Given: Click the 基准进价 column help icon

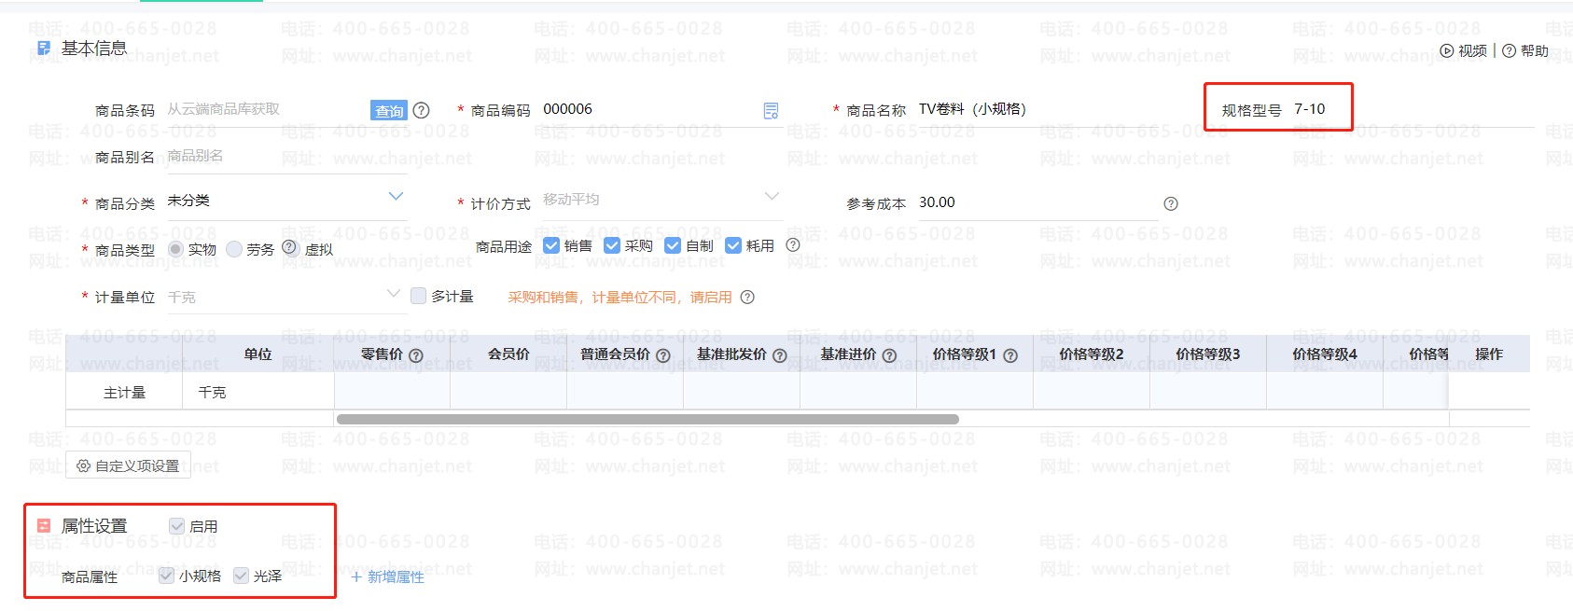Looking at the screenshot, I should click(889, 355).
